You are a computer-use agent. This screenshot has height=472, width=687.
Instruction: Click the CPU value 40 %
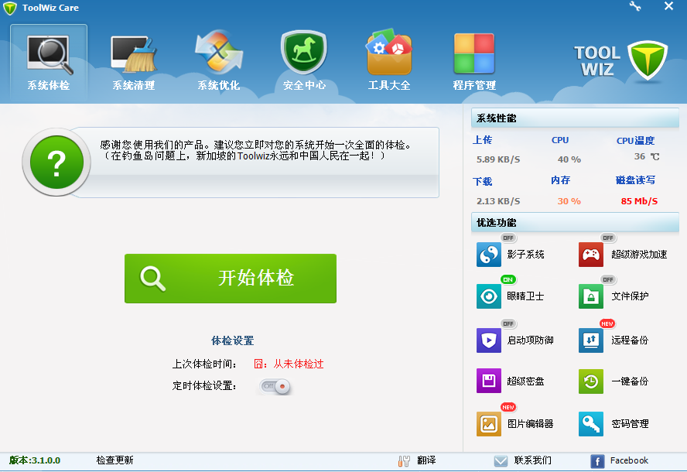[569, 159]
